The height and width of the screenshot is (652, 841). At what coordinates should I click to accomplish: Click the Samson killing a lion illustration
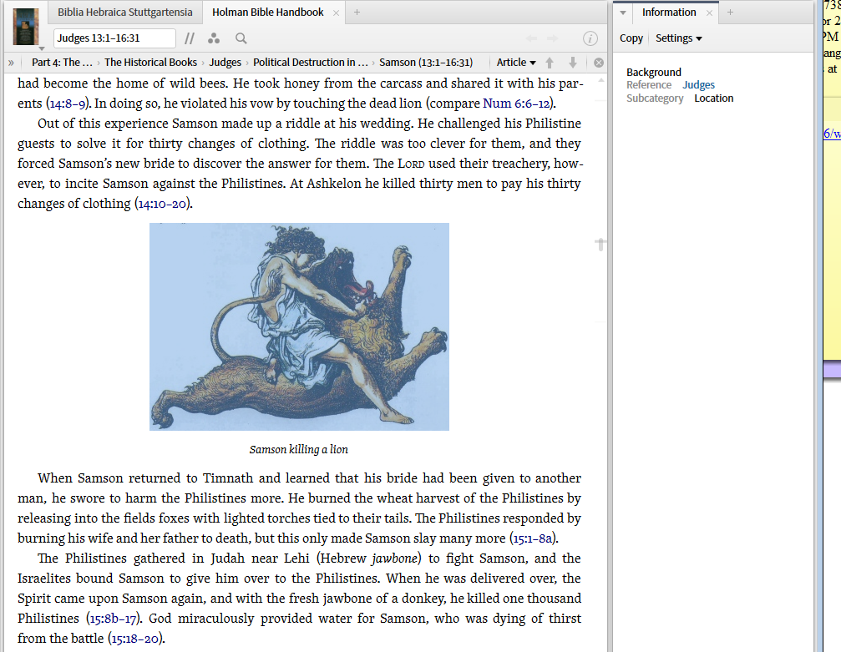click(299, 326)
